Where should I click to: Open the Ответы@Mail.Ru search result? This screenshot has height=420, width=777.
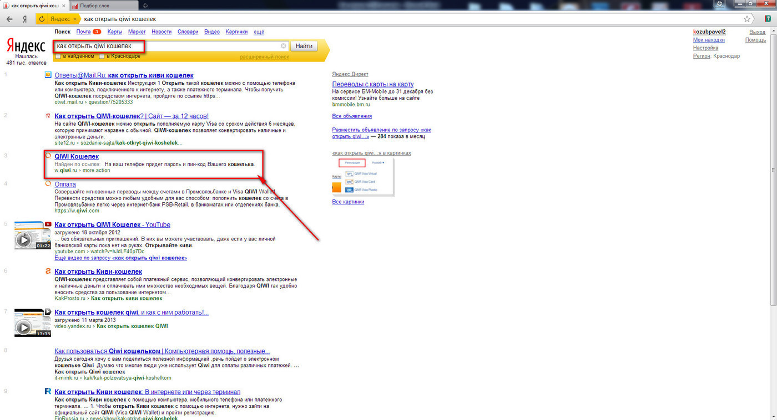(x=124, y=75)
